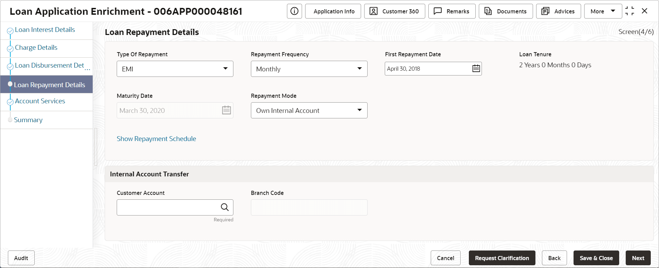This screenshot has height=268, width=659.
Task: Open the Advices panel
Action: [558, 11]
